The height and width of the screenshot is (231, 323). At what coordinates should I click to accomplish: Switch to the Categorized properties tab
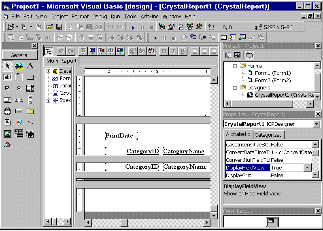pos(269,135)
